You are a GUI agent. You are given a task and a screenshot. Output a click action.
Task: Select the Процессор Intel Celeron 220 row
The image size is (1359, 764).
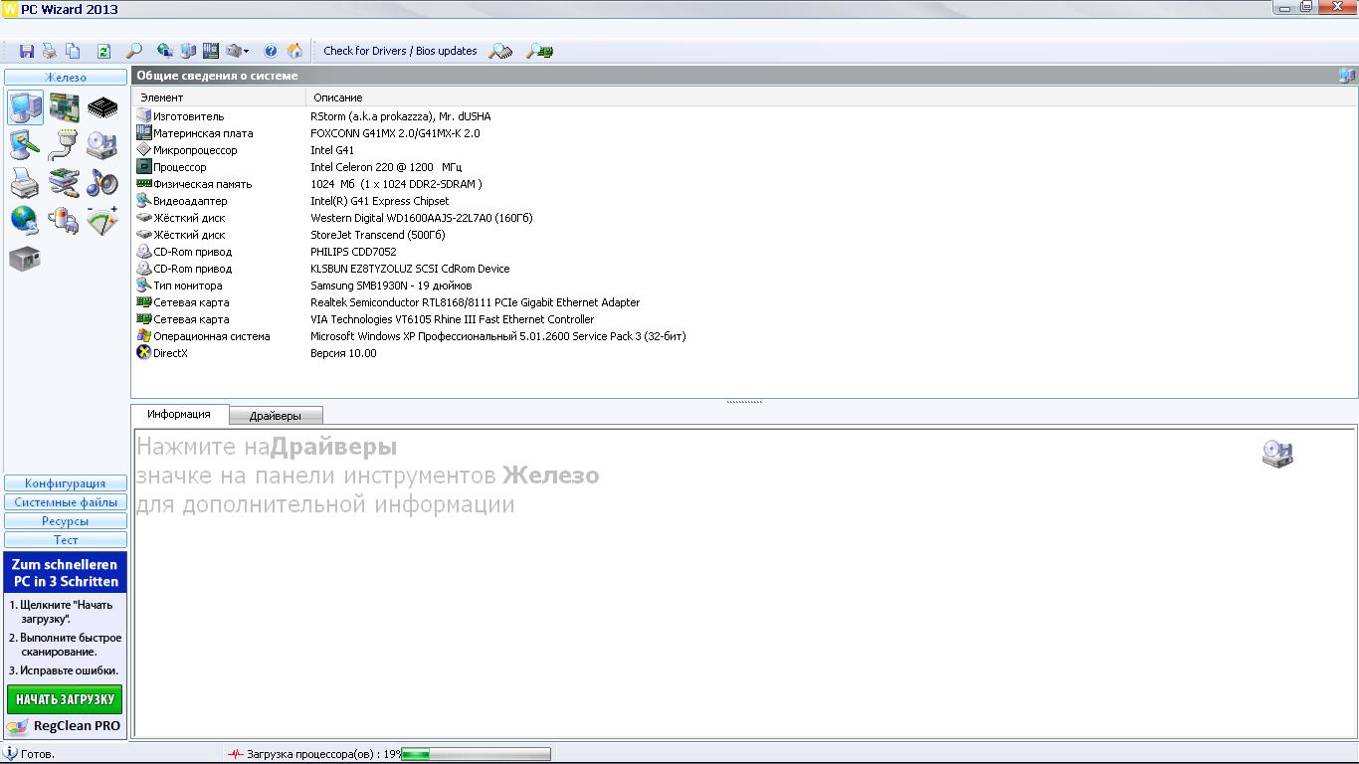click(744, 167)
